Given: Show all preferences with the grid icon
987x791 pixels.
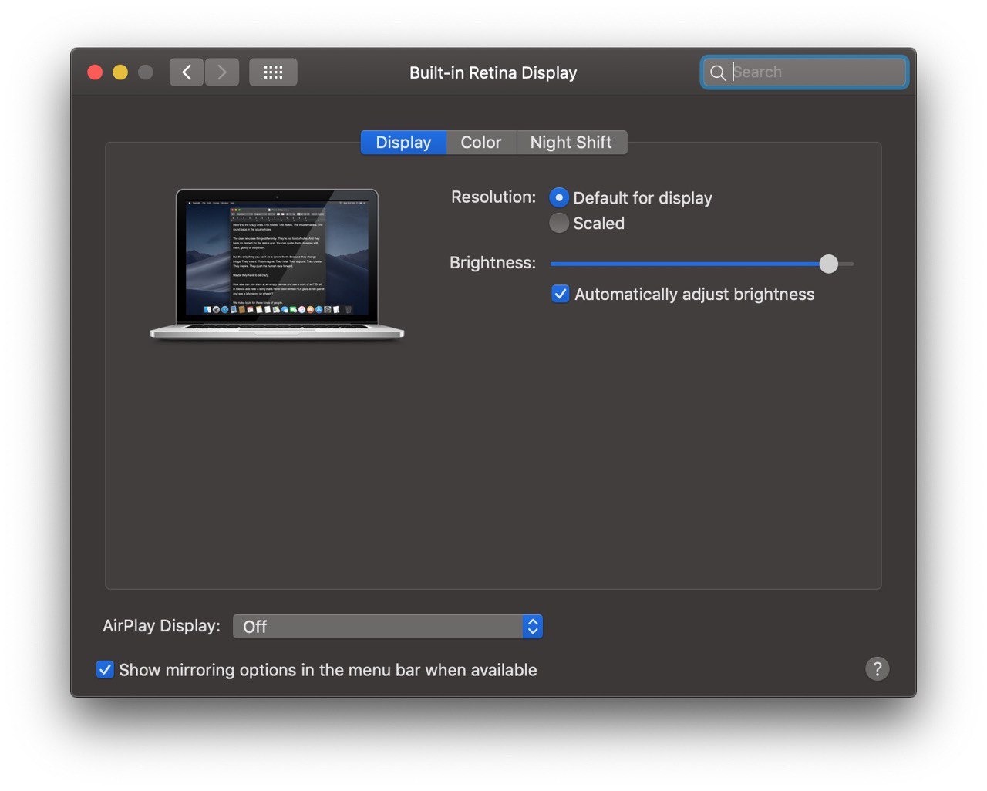Looking at the screenshot, I should pyautogui.click(x=273, y=72).
